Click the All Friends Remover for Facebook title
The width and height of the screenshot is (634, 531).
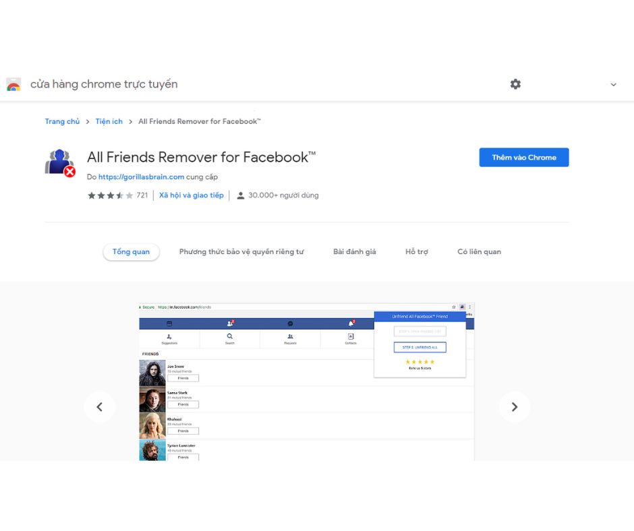(x=201, y=157)
